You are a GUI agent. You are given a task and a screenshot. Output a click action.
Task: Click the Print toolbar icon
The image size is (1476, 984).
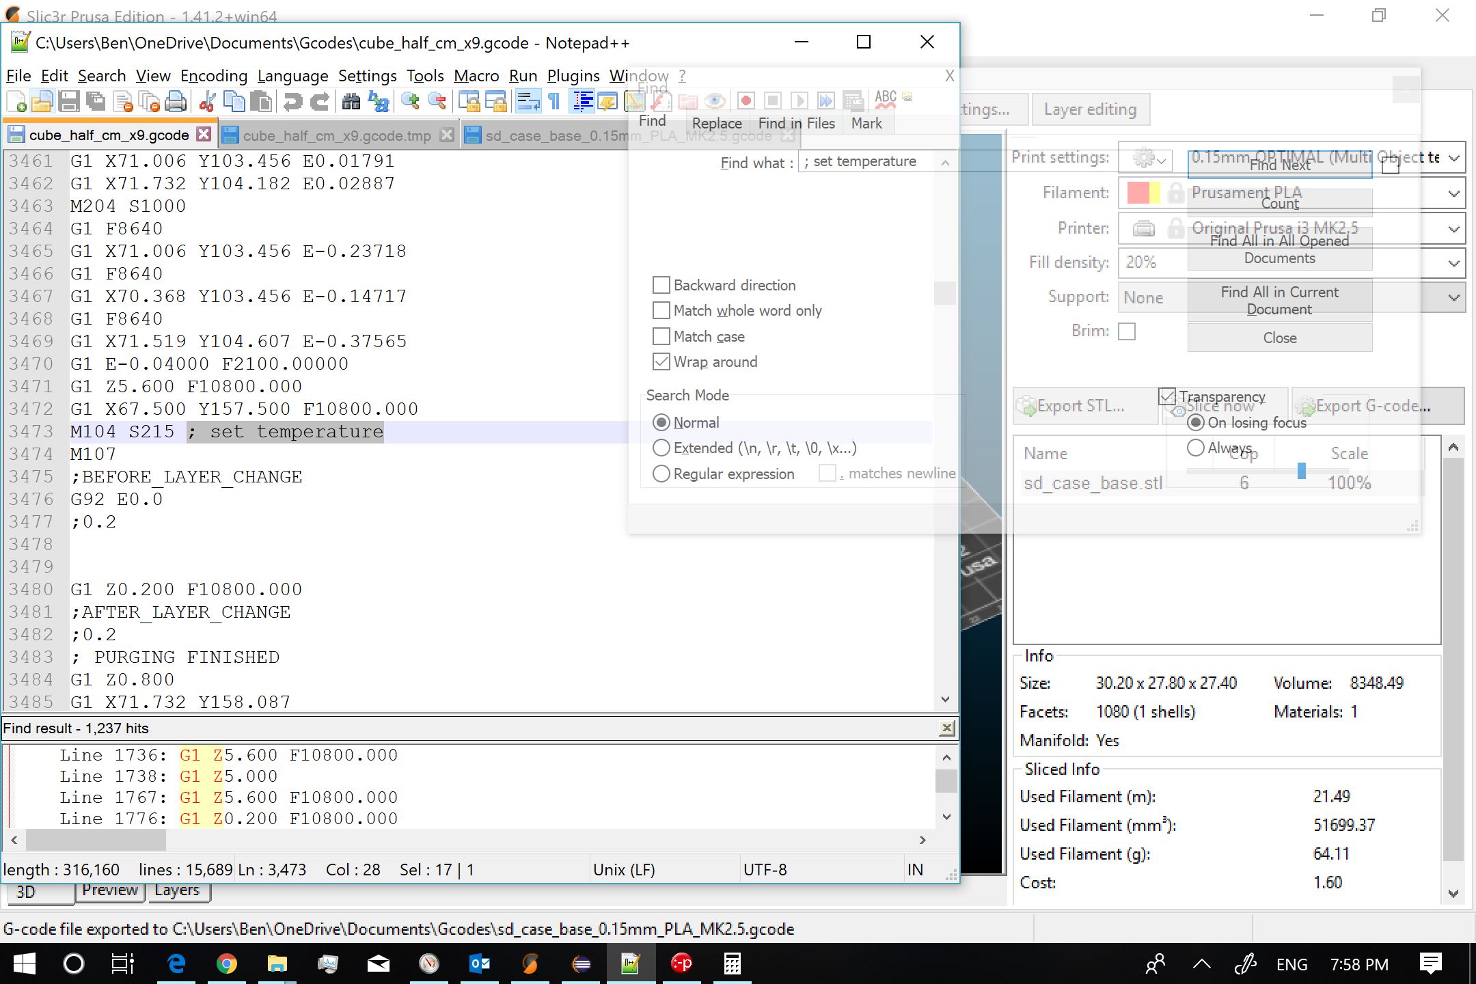tap(176, 102)
